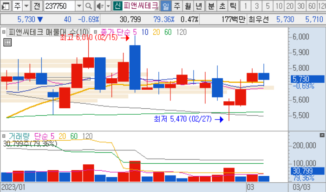This screenshot has height=192, width=326.
Task: Click the speaker sound alert icon
Action: [x=100, y=6]
